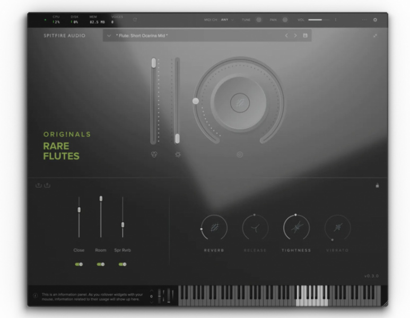Click the dynamics slider handle
This screenshot has width=410, height=318.
(x=177, y=138)
